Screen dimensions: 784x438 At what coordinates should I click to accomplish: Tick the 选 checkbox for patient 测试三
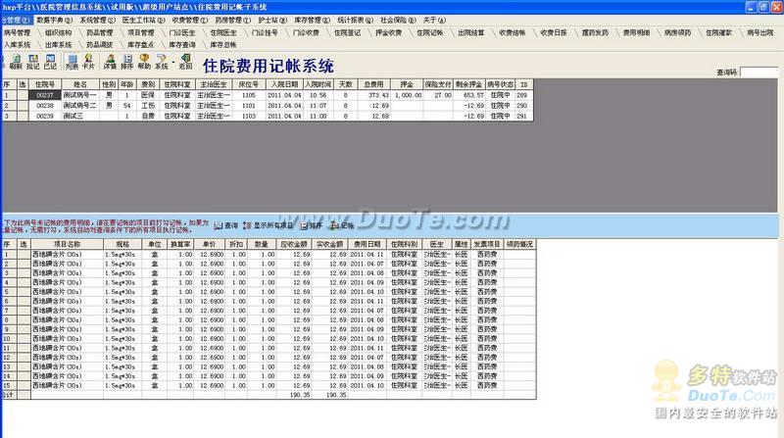pos(24,116)
